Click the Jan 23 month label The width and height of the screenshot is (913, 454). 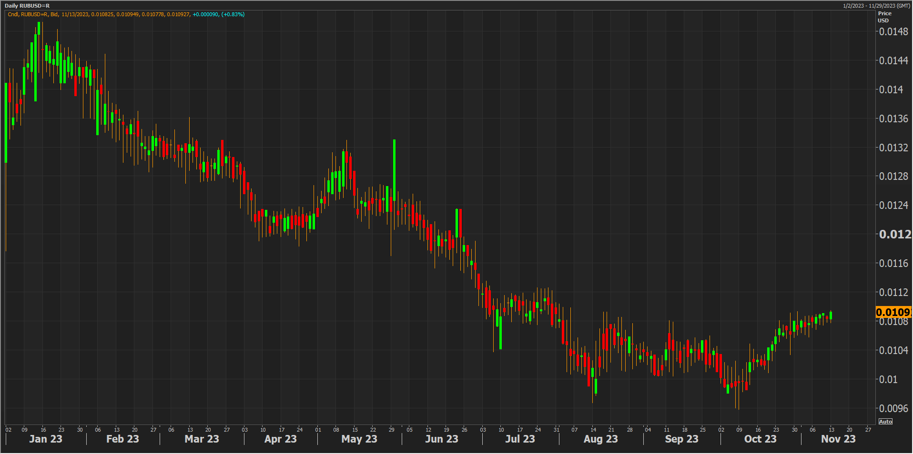click(46, 439)
